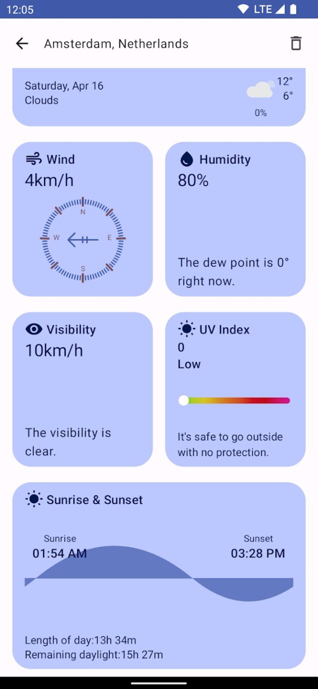Tap the sunrise time 01:54 AM
The height and width of the screenshot is (689, 318).
[60, 553]
